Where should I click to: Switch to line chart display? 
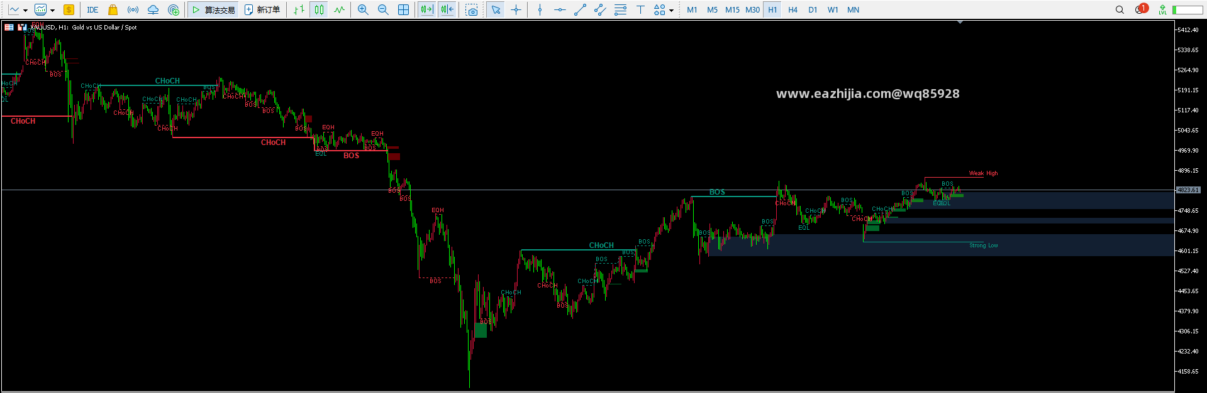340,9
